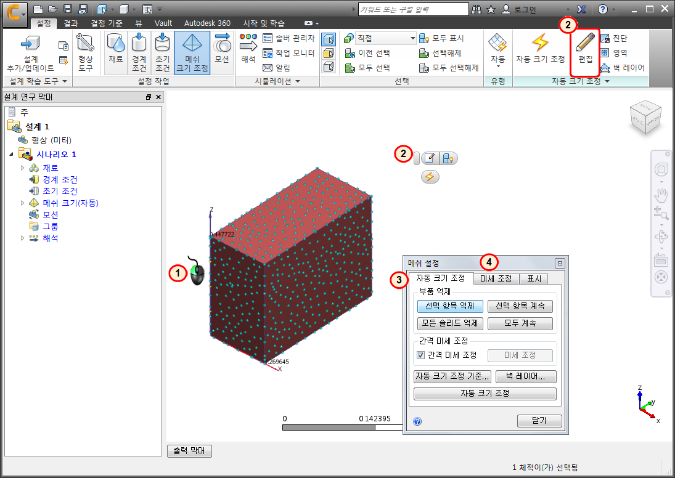Click the save icon in quick access toolbar
Image resolution: width=675 pixels, height=478 pixels.
click(68, 9)
